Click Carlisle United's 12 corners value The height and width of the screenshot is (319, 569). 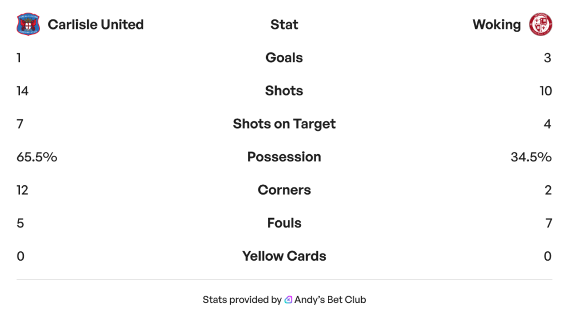[22, 190]
